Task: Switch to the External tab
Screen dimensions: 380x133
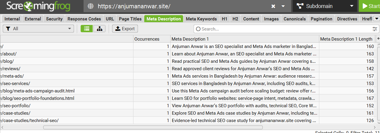Action: [33, 19]
